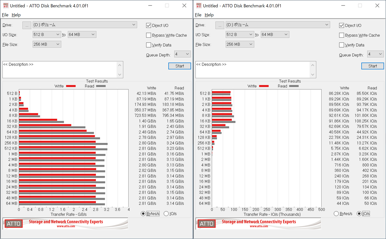Viewport: 386px width, 239px height.
Task: Click the drive browse button in left window
Action: point(27,25)
